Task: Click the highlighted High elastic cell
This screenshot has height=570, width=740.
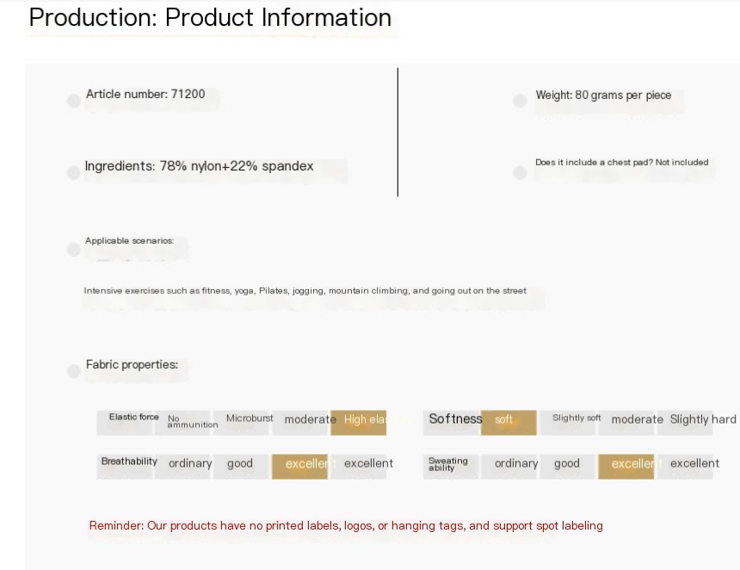Action: coord(359,420)
